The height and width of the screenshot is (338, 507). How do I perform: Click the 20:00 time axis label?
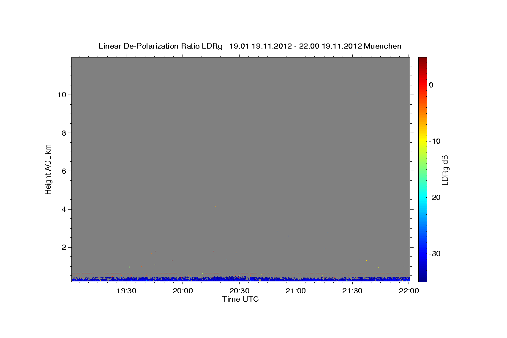pos(183,291)
